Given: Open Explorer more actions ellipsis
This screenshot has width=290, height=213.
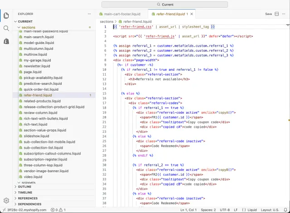Looking at the screenshot, I should coord(89,14).
